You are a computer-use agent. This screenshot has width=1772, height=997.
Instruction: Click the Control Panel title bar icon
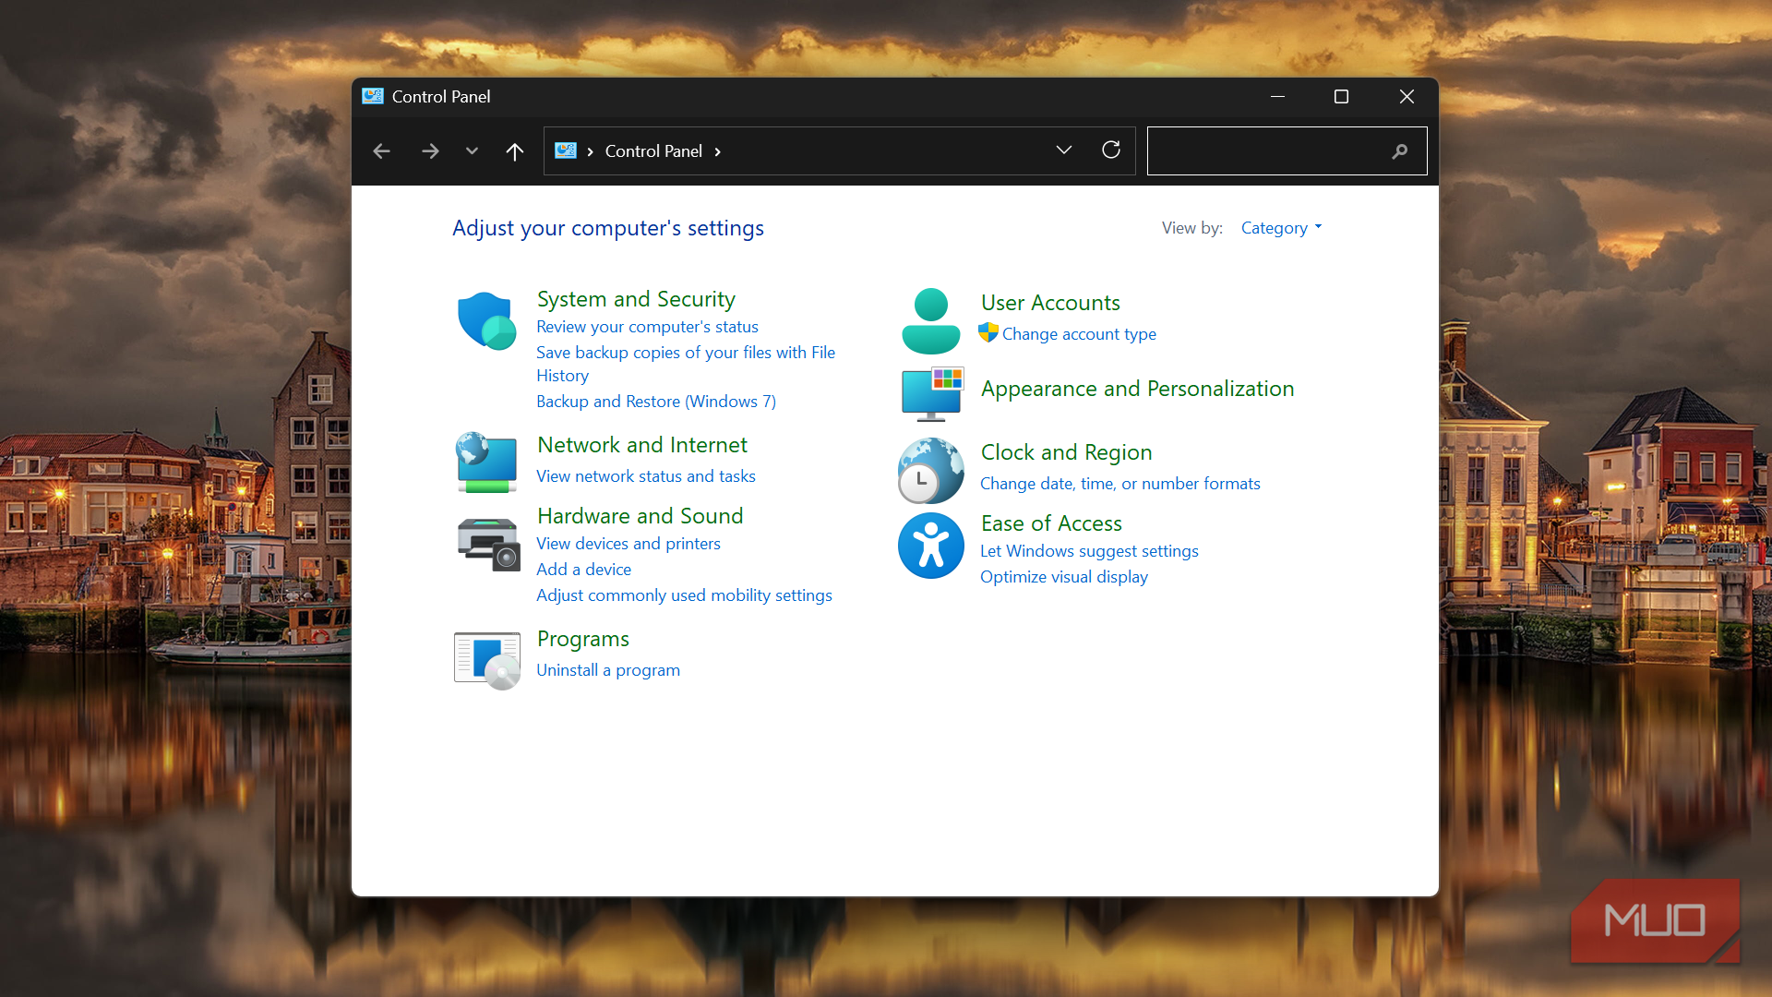point(373,96)
